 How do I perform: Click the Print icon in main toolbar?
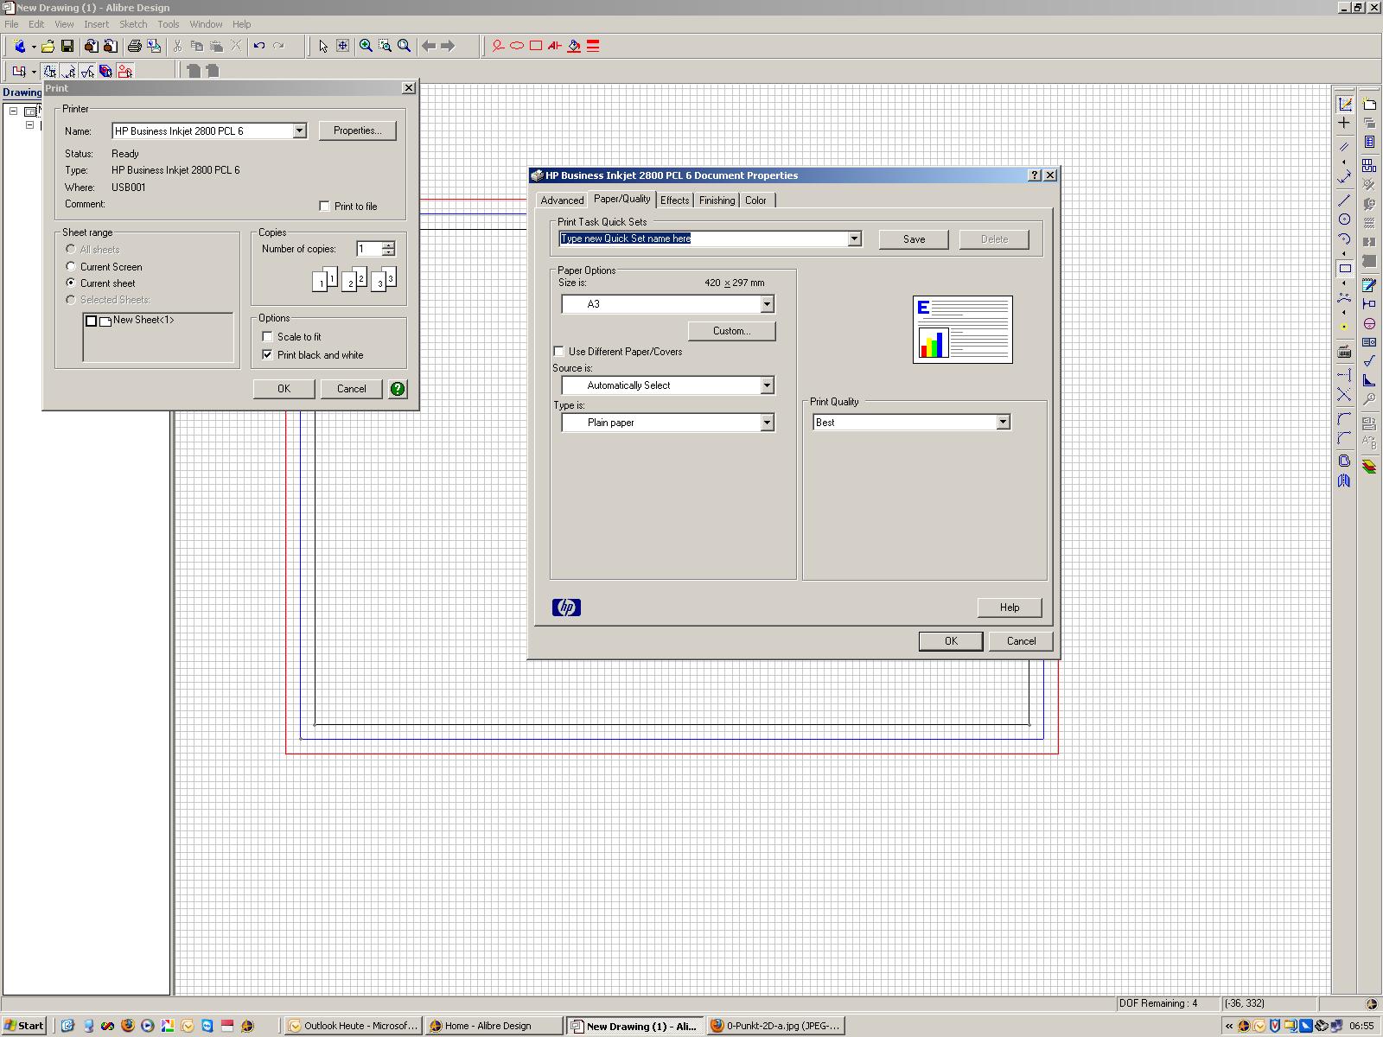(135, 46)
